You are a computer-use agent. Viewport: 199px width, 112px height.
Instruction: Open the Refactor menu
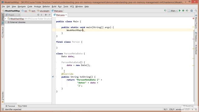(46, 7)
